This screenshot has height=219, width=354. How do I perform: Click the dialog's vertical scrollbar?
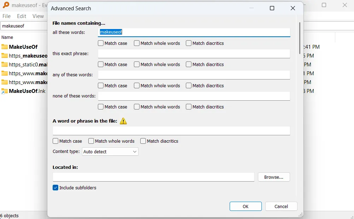(300, 38)
